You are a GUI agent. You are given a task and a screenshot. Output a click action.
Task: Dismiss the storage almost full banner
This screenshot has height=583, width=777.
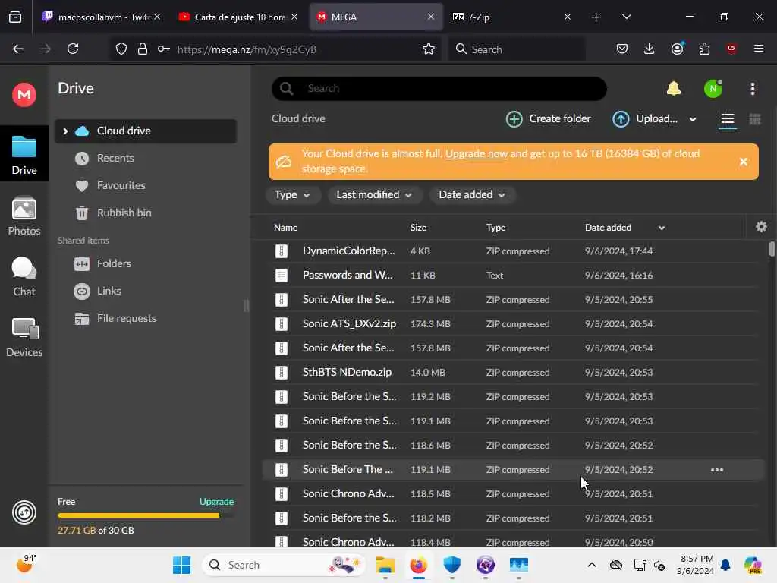(743, 162)
